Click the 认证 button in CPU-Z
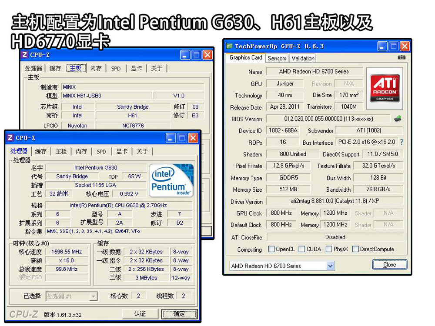Viewport: 435px width, 326px height. (140, 313)
